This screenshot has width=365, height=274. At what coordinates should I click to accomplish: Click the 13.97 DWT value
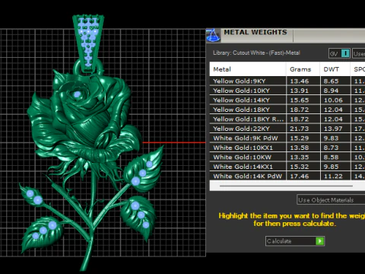coord(333,129)
